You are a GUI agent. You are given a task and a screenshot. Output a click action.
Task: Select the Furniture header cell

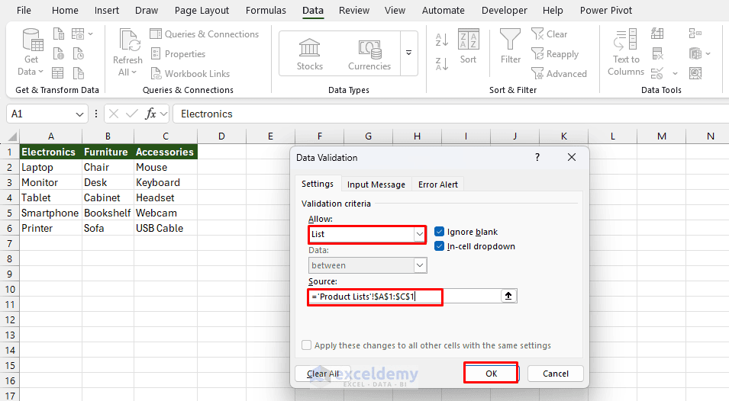click(108, 152)
